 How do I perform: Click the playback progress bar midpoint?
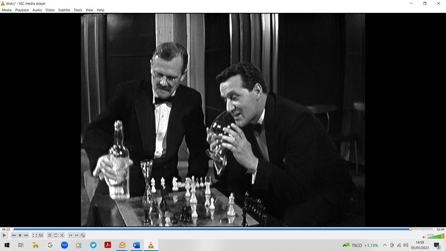coord(223,229)
